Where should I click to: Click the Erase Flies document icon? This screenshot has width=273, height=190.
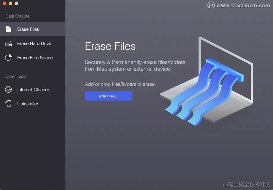[8, 29]
